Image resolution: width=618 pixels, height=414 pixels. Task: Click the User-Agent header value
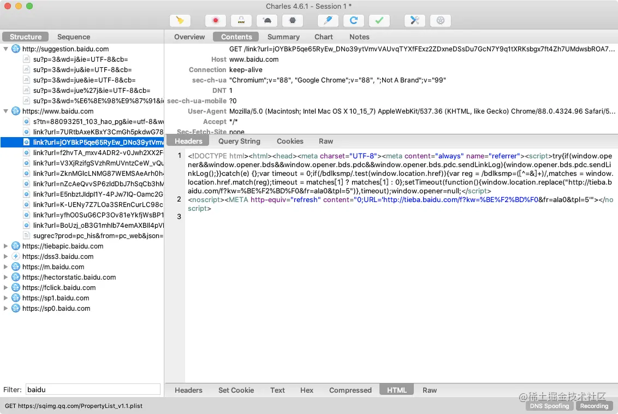421,111
